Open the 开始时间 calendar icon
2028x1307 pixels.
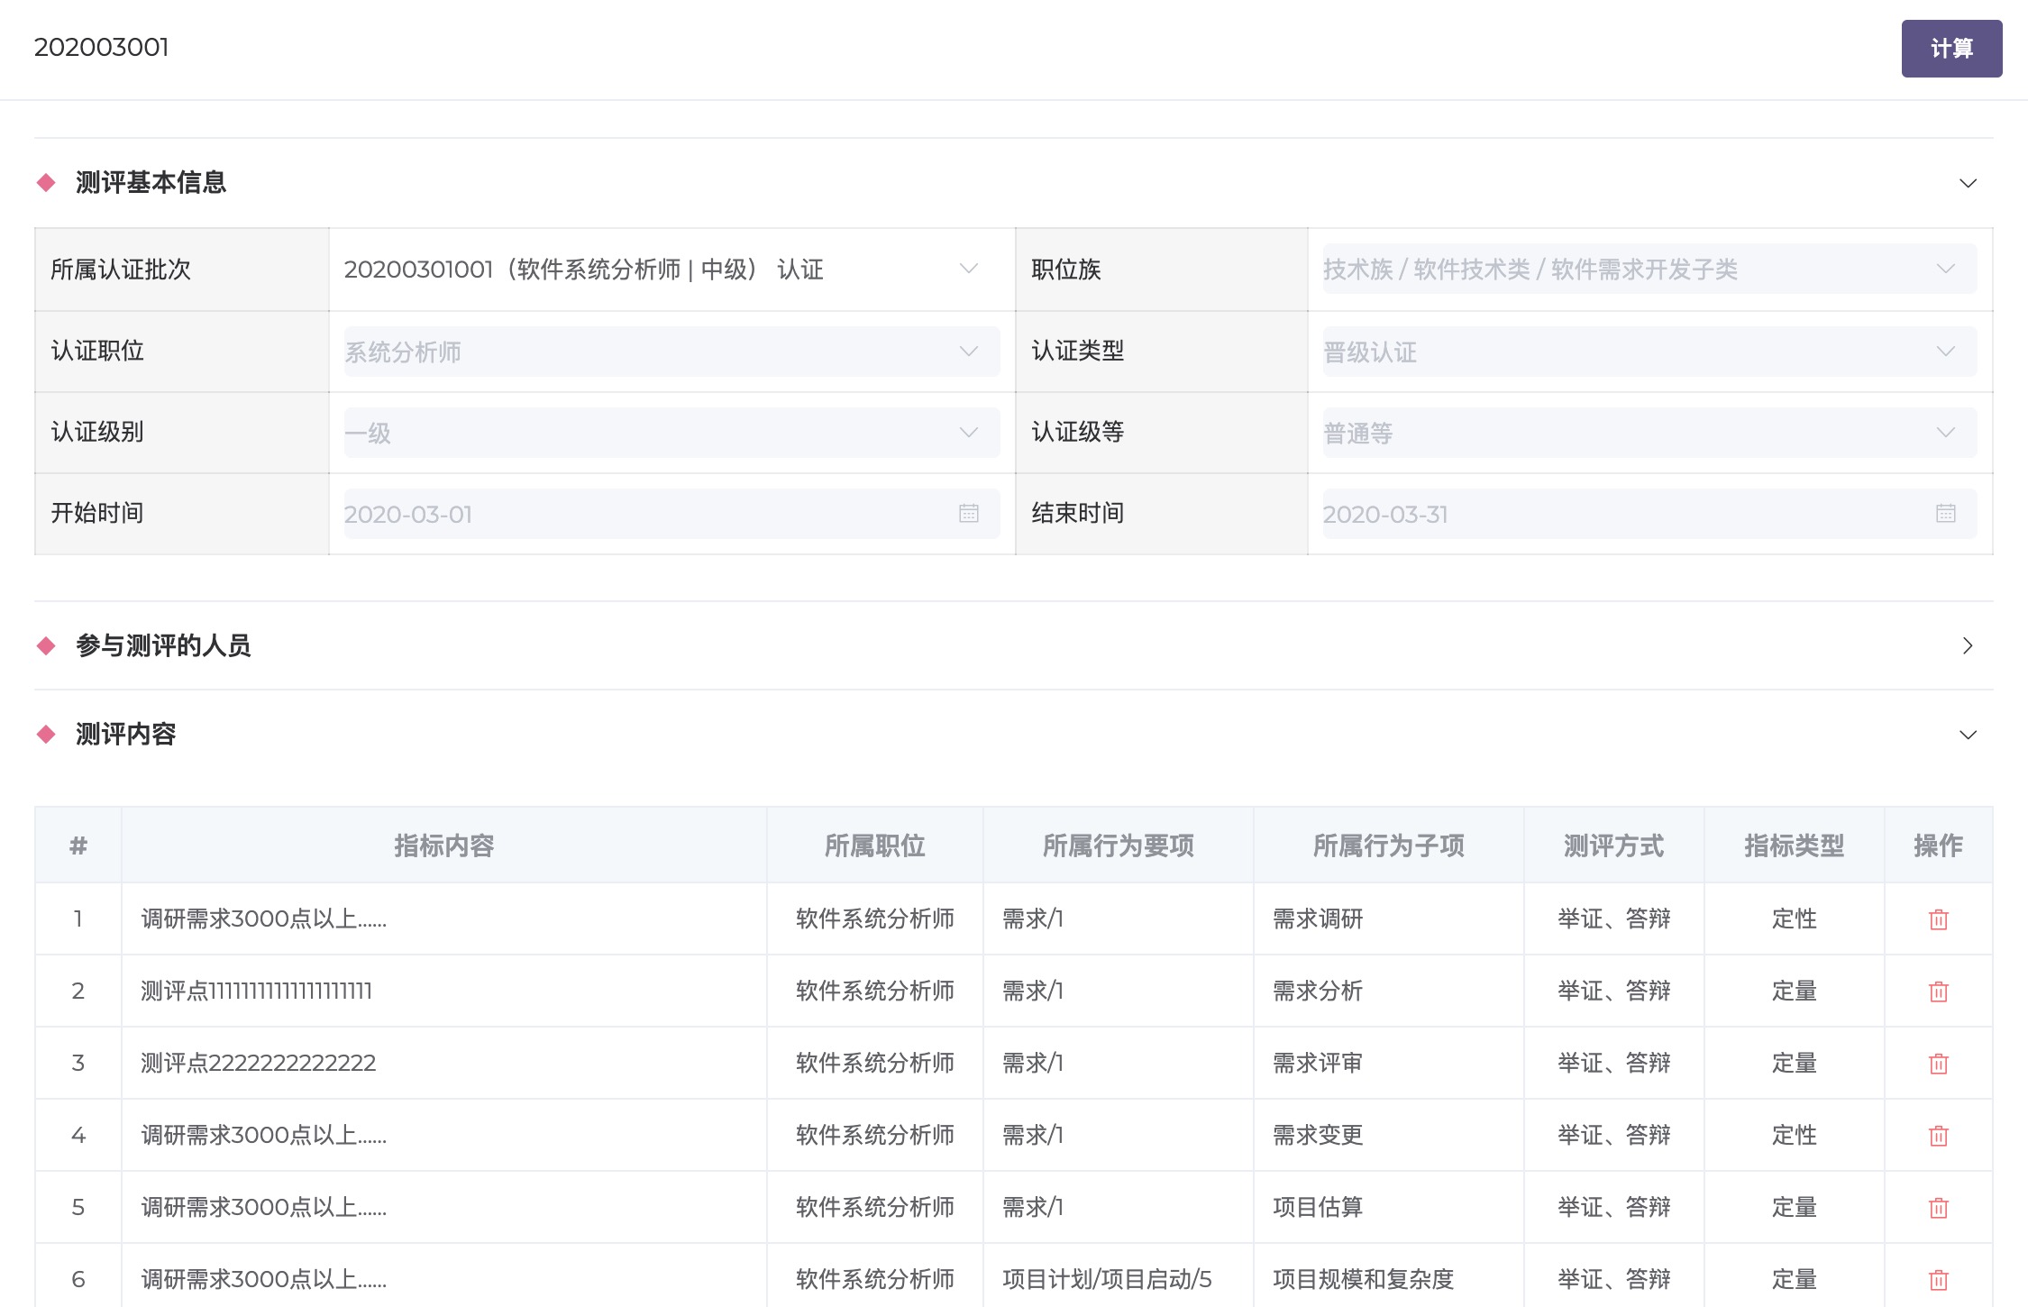click(969, 513)
